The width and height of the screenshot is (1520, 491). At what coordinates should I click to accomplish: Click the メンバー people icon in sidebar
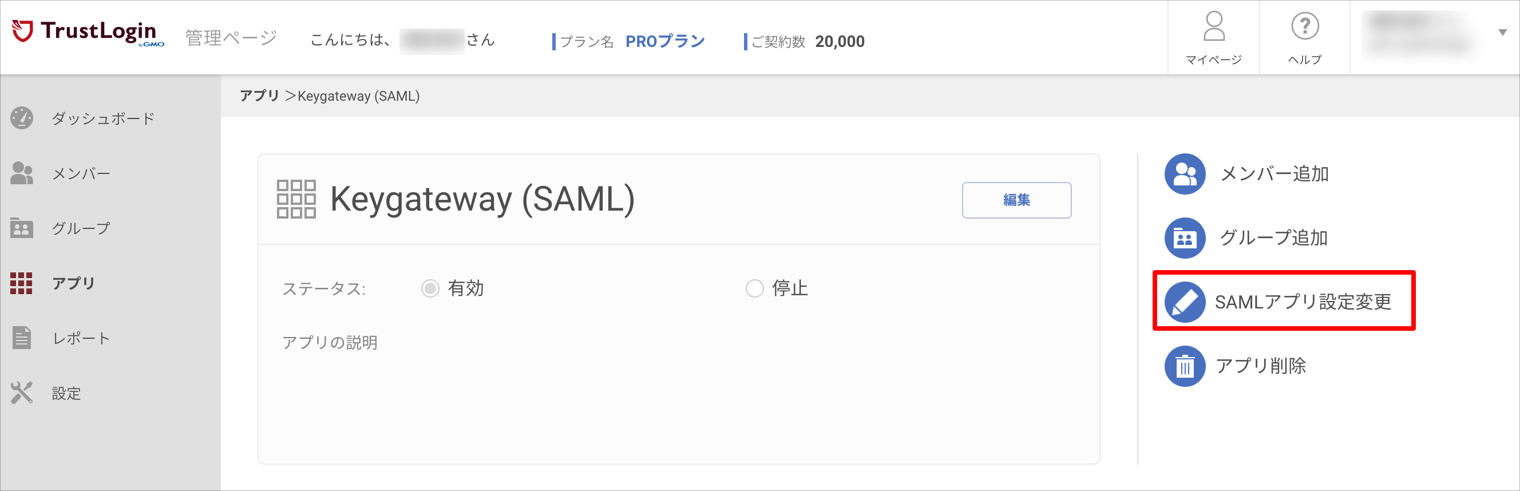(x=22, y=173)
